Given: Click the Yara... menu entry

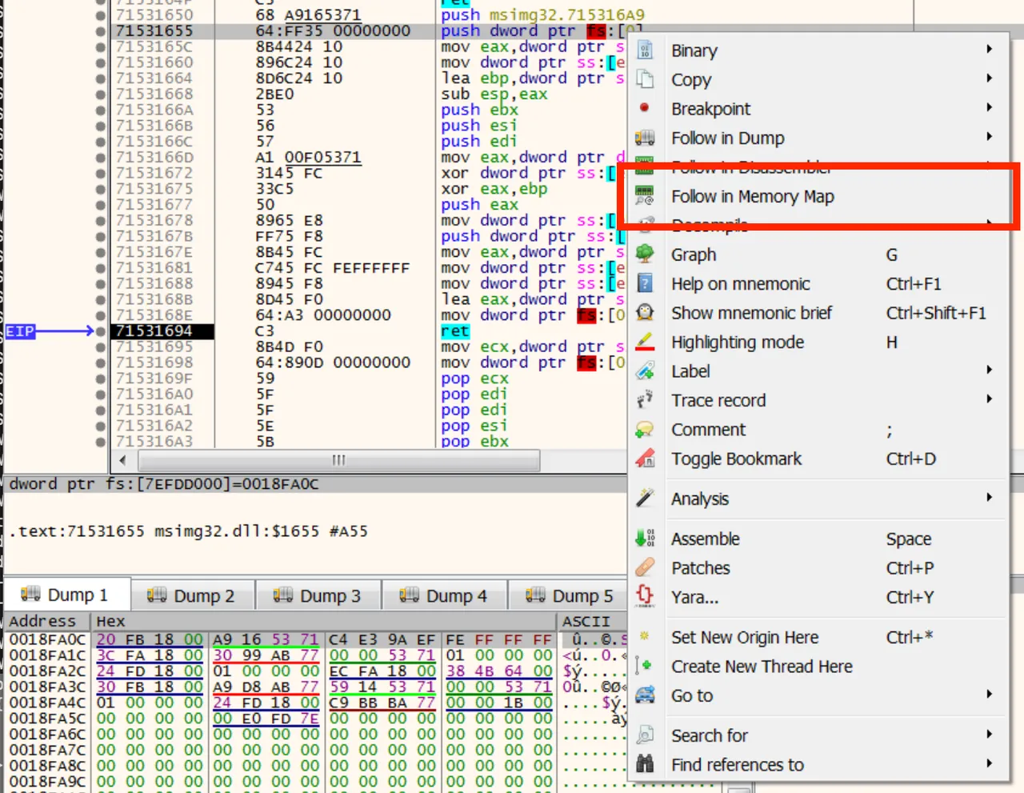Looking at the screenshot, I should (816, 596).
